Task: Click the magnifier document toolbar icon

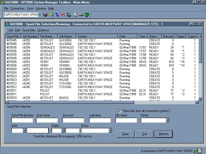Action: tap(75, 15)
